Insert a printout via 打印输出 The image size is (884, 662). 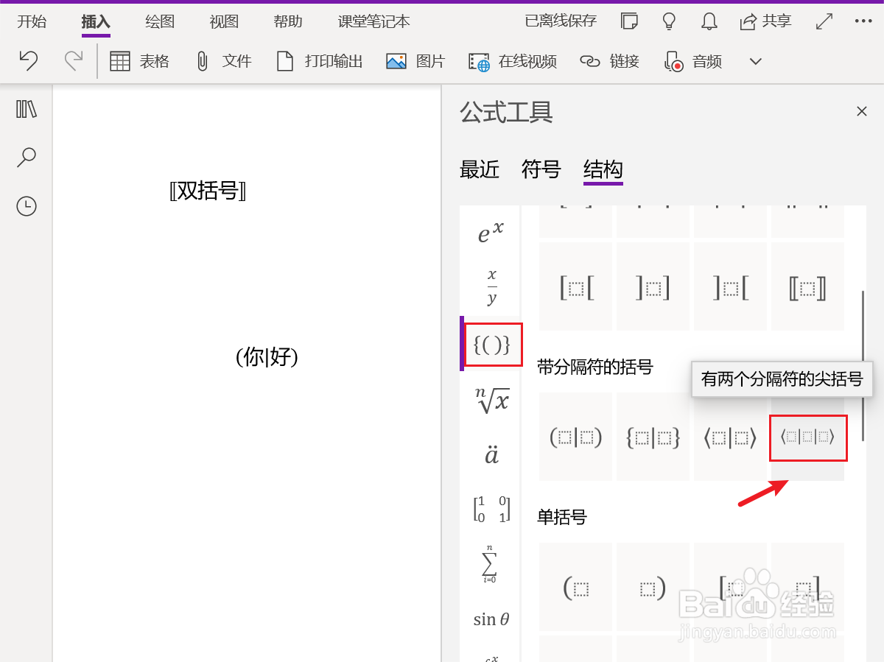(x=319, y=61)
